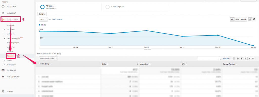Sort by Impressions column header
Screen dimensions: 259x97
tap(144, 64)
